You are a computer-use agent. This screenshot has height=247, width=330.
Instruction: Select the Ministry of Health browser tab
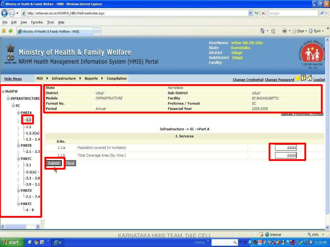pyautogui.click(x=55, y=32)
